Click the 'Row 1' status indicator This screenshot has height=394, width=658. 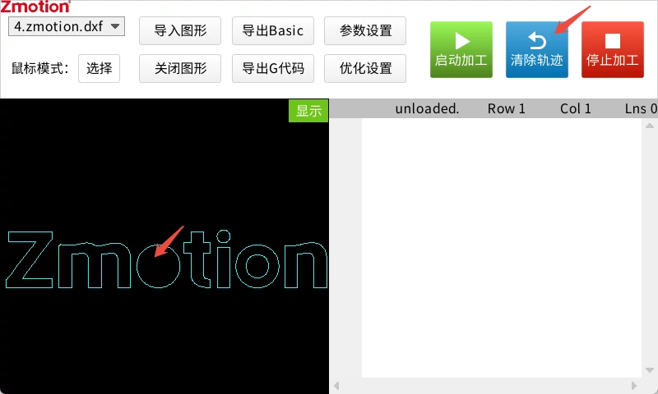(506, 109)
